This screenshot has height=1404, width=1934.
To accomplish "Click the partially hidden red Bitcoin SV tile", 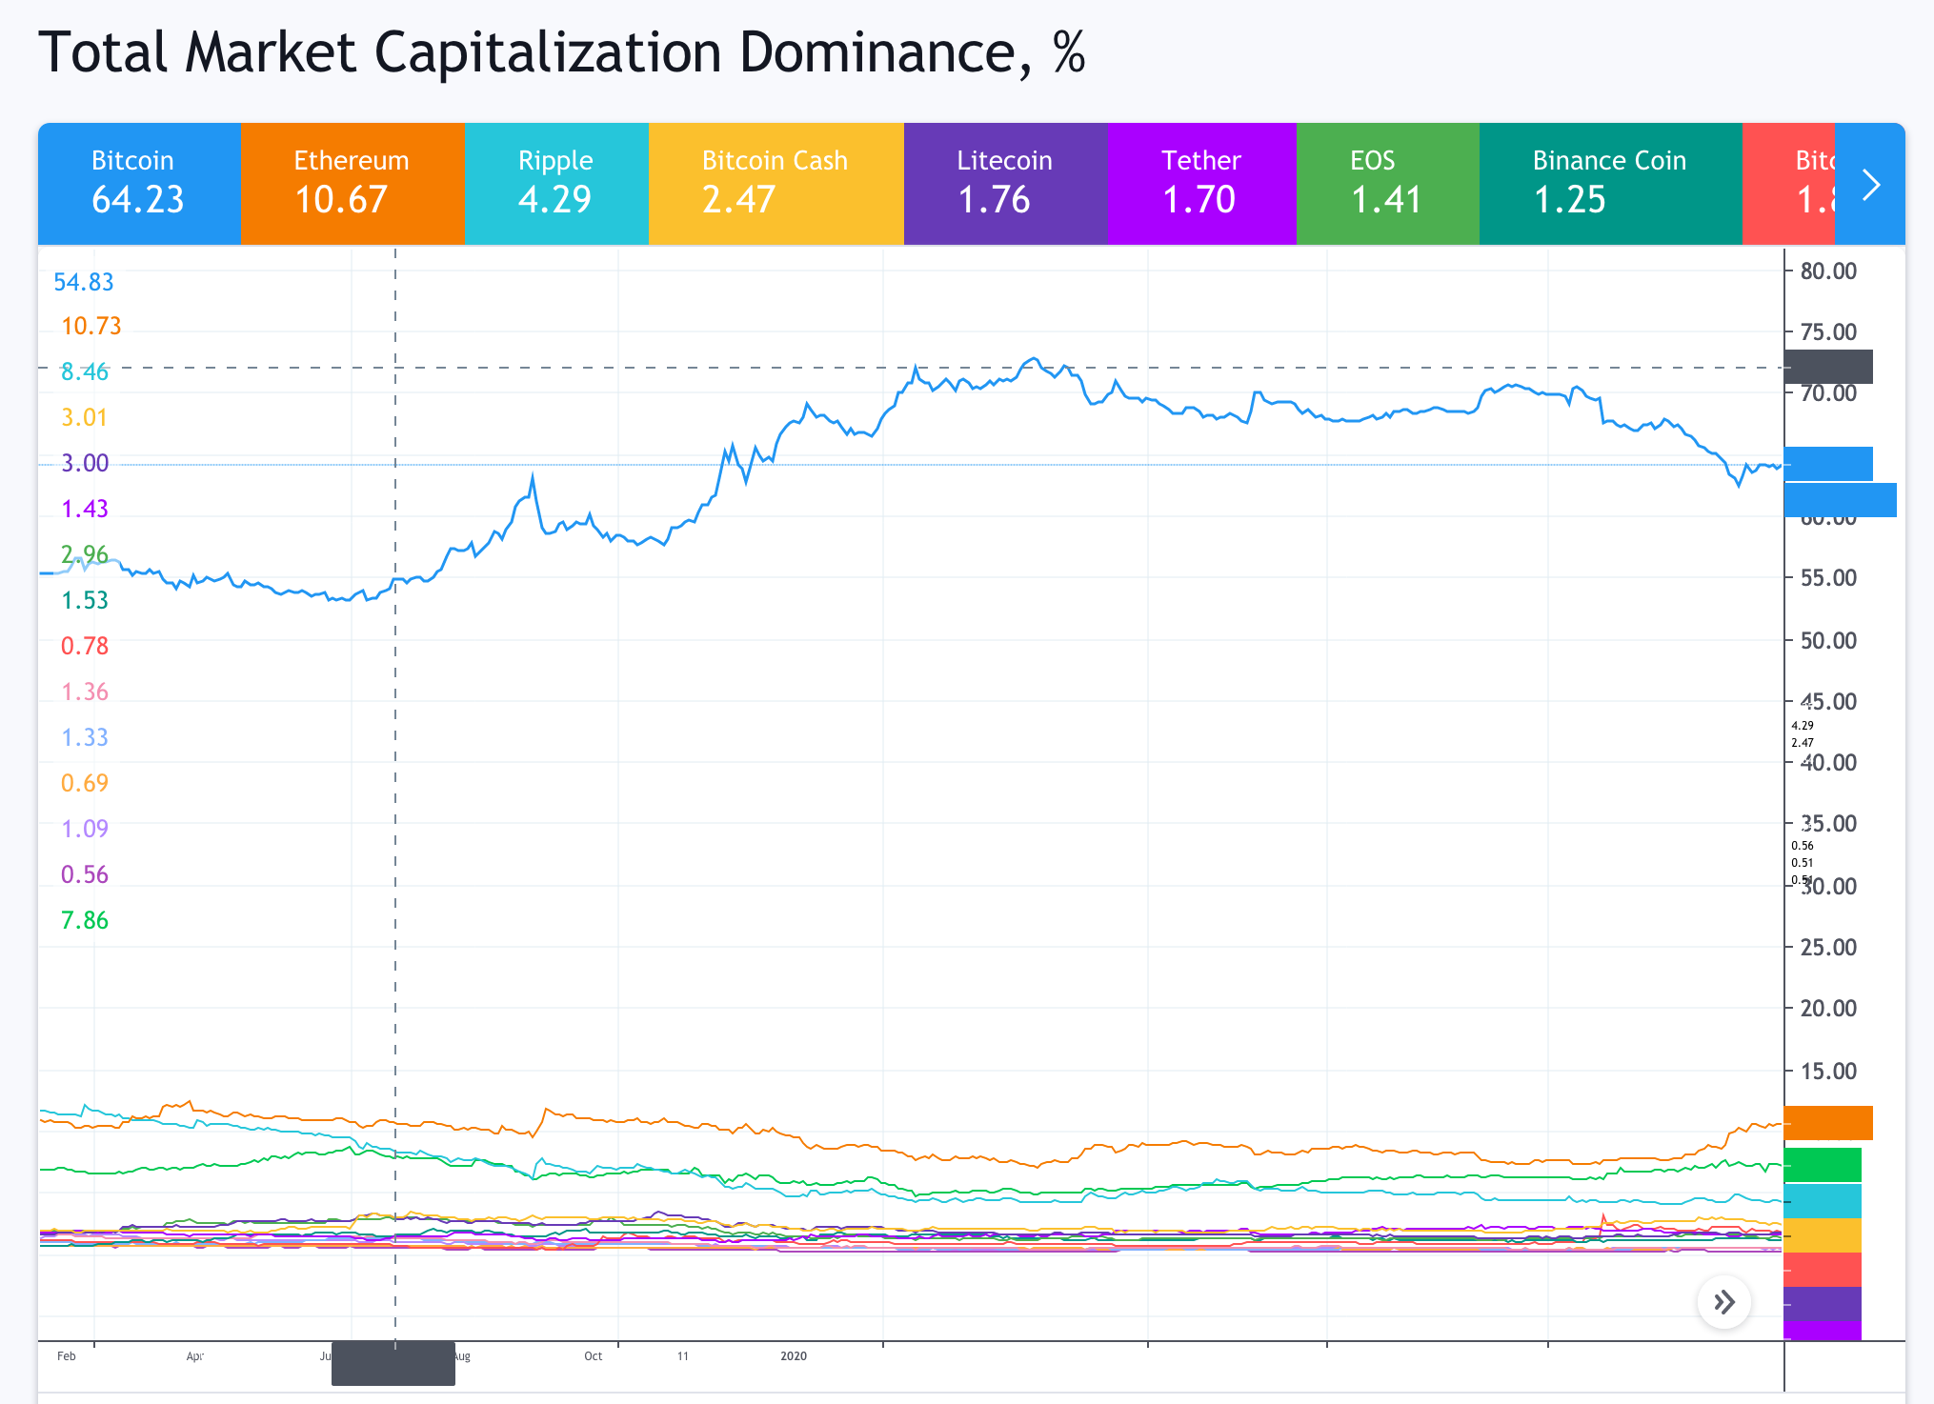I will pyautogui.click(x=1788, y=184).
